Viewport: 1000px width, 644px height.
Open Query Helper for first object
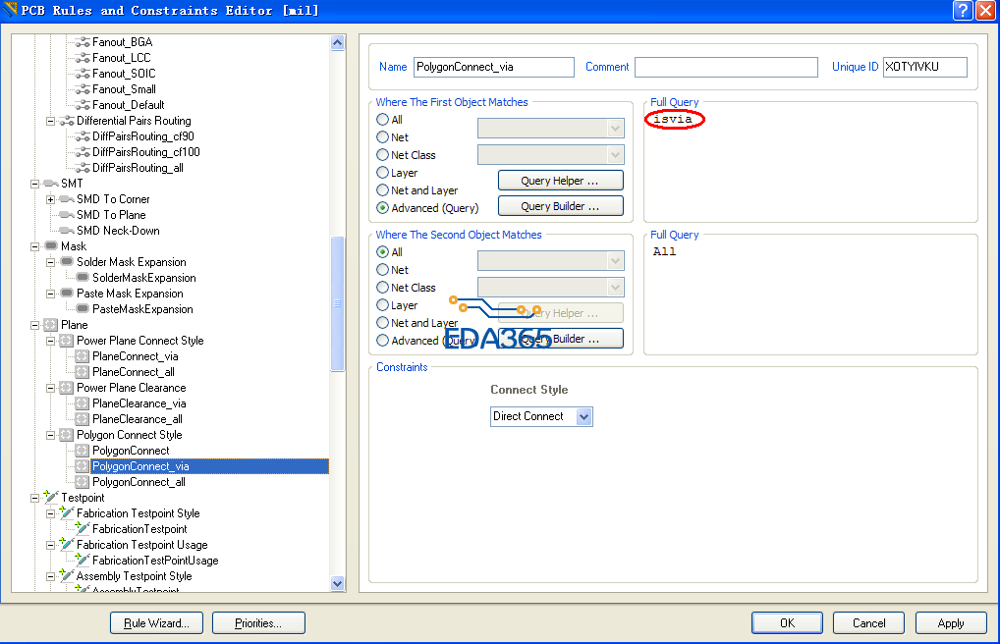560,181
